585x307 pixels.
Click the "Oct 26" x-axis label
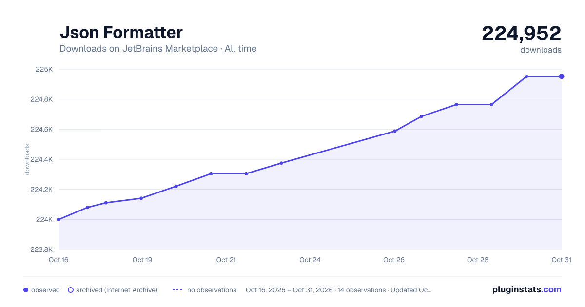point(394,260)
